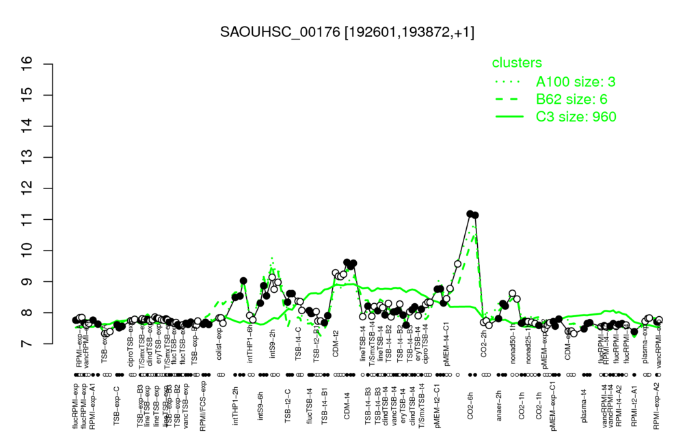Click x-axis label 'pMEM-t2-C1'
The height and width of the screenshot is (437, 700).
(437, 406)
